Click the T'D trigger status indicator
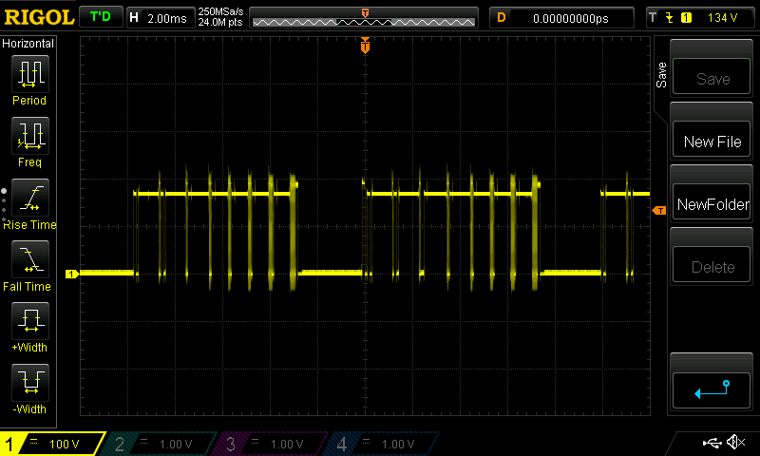Screen dimensions: 760x456 101,17
